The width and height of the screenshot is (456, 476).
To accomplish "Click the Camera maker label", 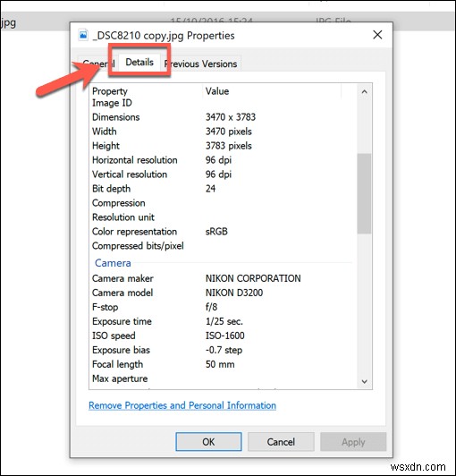I will pos(122,278).
